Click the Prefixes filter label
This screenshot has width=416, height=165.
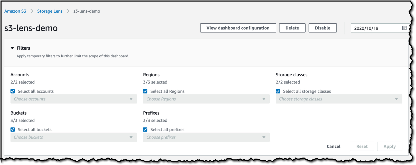point(151,113)
